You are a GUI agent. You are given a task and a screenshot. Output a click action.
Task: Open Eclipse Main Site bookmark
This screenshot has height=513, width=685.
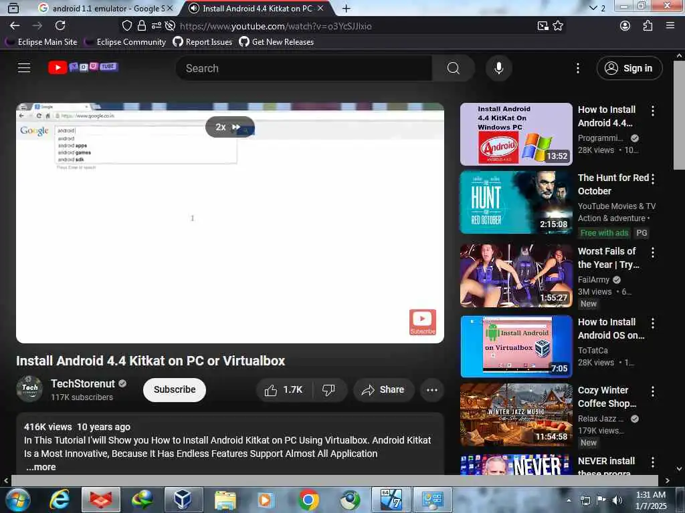click(x=41, y=42)
